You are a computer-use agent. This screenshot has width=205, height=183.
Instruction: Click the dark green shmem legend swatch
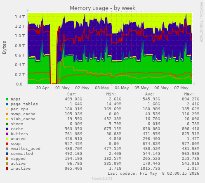pyautogui.click(x=7, y=124)
